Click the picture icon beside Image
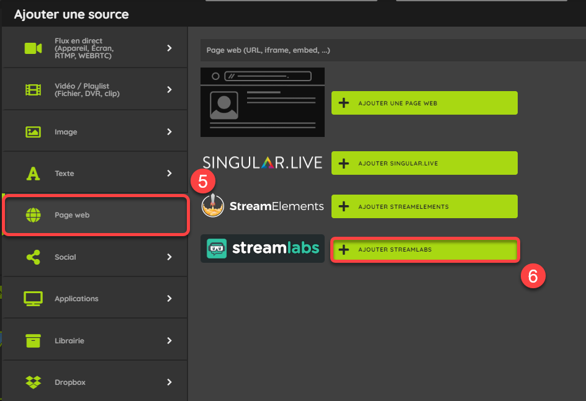The height and width of the screenshot is (401, 586). click(34, 131)
